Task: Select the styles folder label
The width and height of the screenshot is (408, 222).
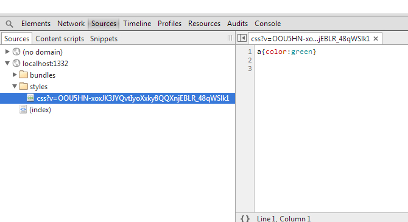Action: point(38,87)
